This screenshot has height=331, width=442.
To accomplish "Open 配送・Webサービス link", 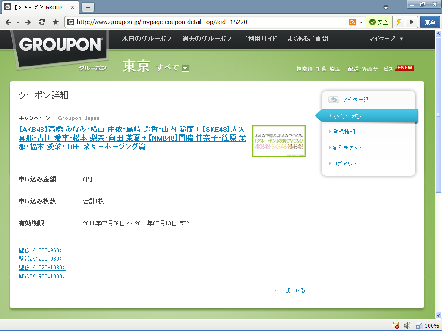I will click(x=370, y=69).
